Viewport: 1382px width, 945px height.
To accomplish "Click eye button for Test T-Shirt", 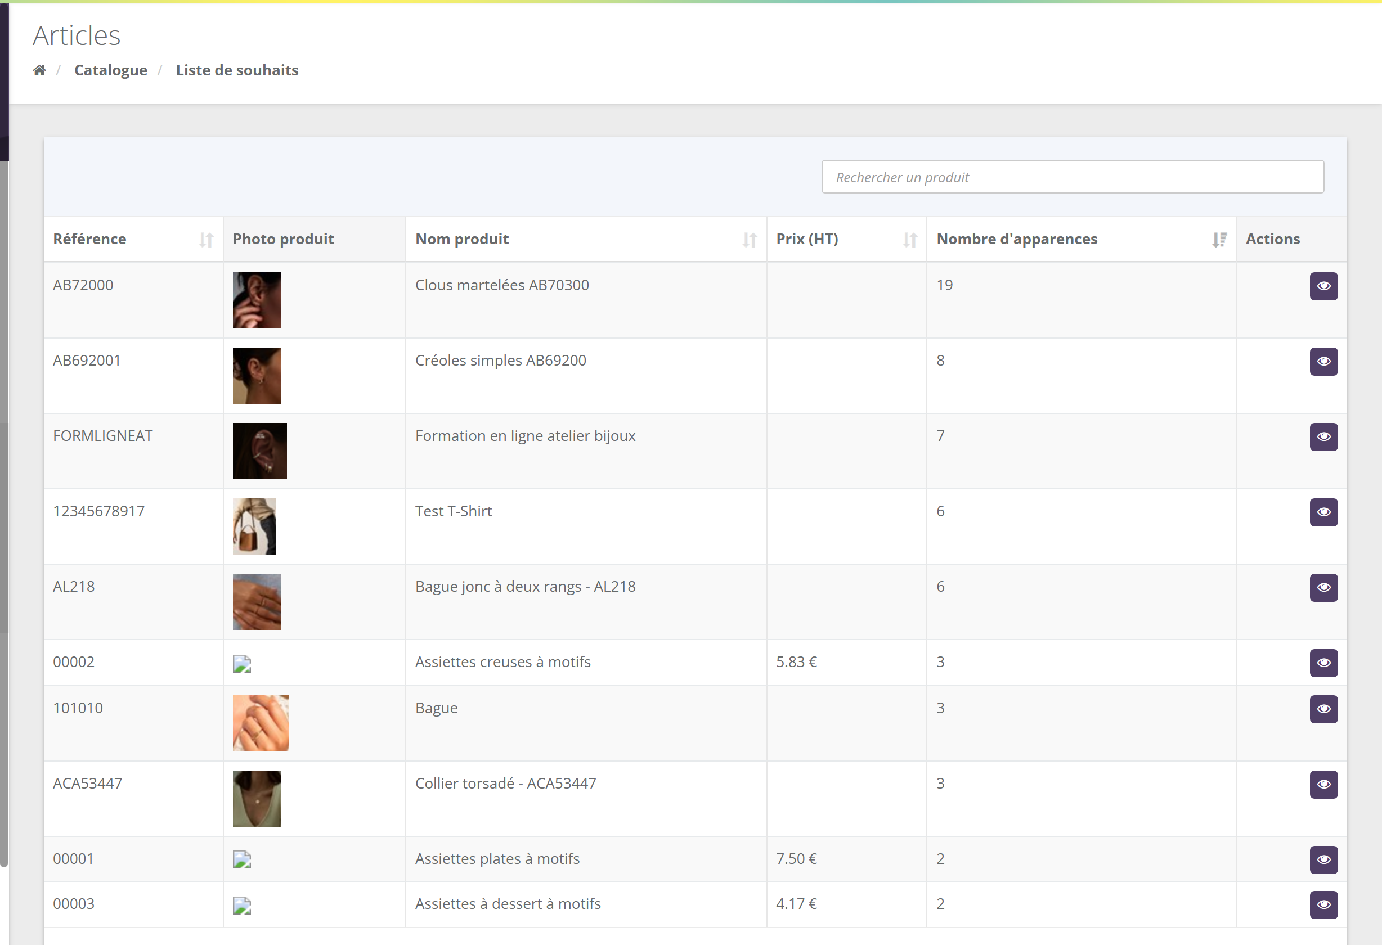I will coord(1323,512).
